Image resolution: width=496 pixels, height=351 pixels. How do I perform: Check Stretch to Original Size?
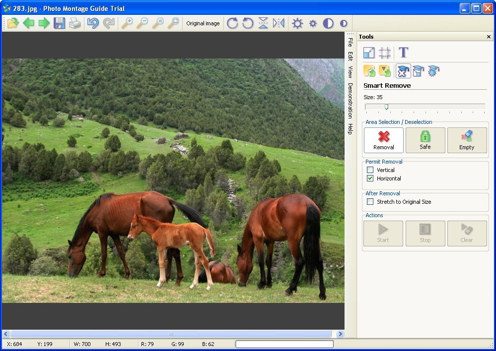pyautogui.click(x=370, y=202)
